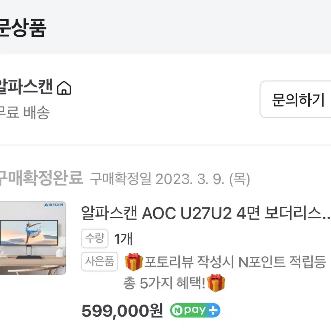
Task: Open the AOC U27U2 product title
Action: tap(206, 213)
